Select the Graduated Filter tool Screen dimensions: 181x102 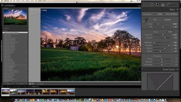click(x=163, y=5)
